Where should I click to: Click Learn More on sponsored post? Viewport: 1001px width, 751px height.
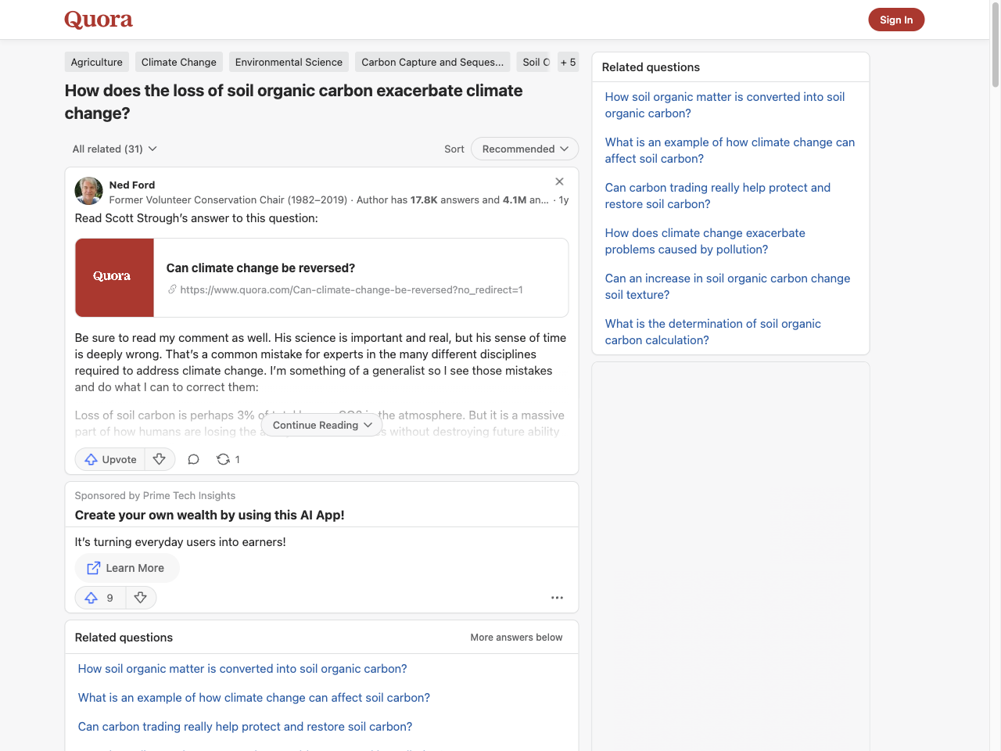coord(127,568)
